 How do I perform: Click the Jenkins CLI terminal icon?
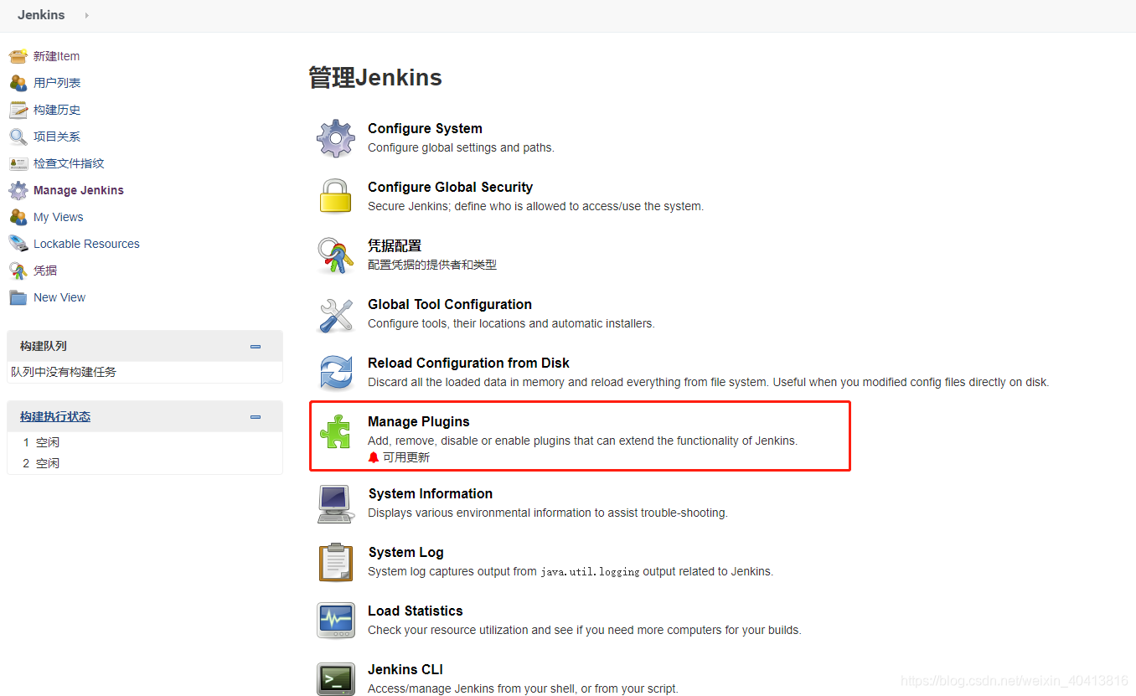coord(336,679)
